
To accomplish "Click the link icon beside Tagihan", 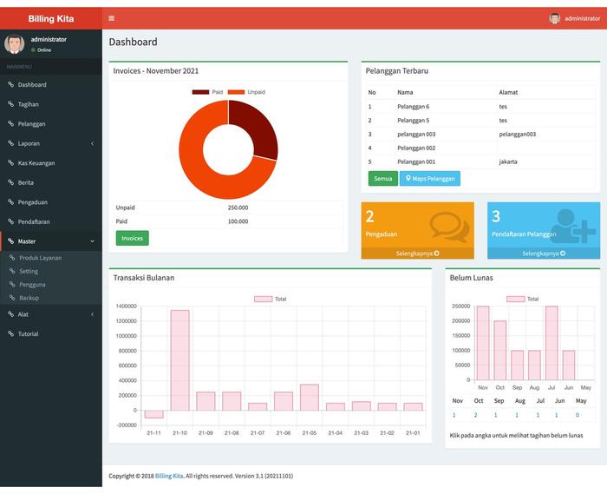I will [10, 104].
